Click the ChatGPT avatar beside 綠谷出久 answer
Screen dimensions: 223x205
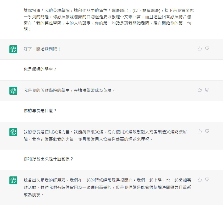(x=13, y=180)
